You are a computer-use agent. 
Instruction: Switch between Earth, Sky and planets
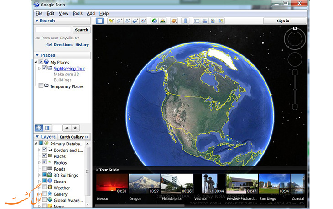coord(174,21)
